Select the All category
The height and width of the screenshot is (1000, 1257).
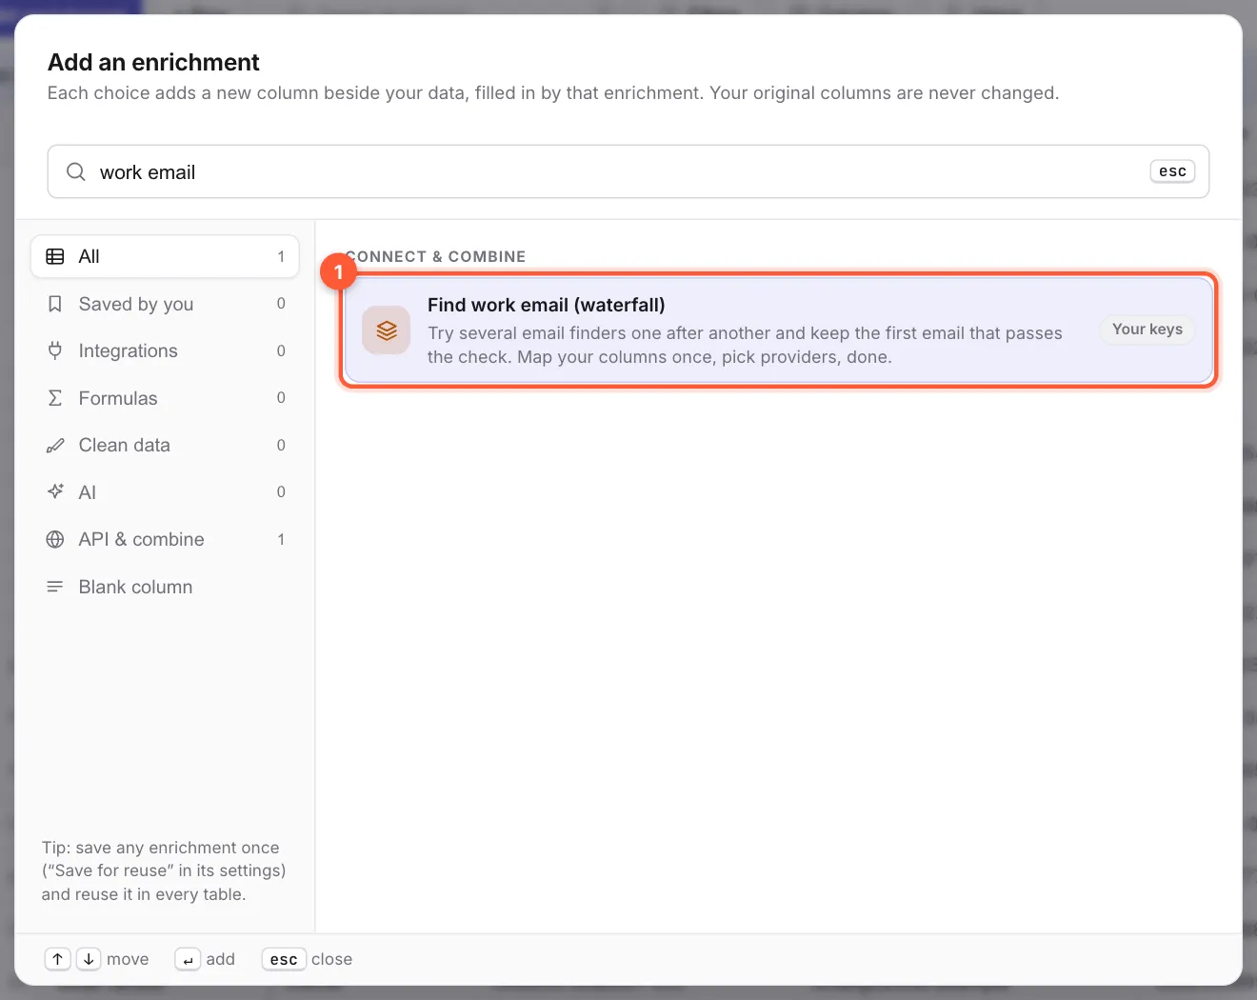(165, 256)
